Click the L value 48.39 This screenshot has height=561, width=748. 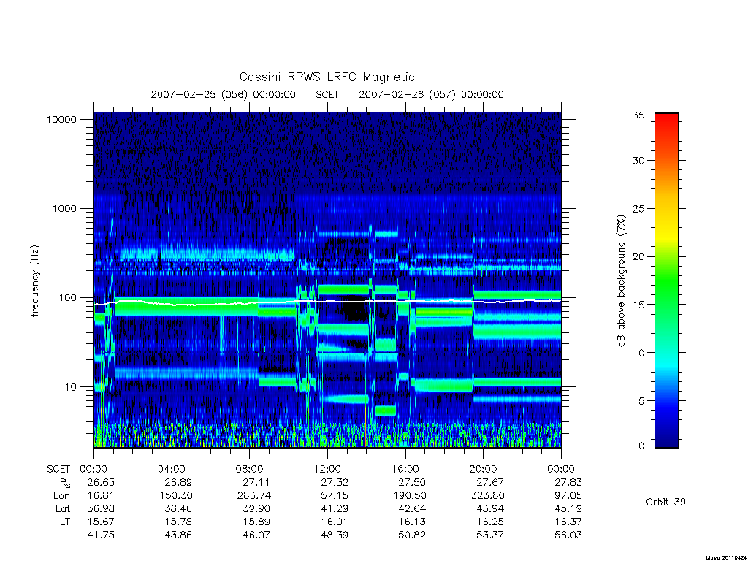pyautogui.click(x=335, y=535)
